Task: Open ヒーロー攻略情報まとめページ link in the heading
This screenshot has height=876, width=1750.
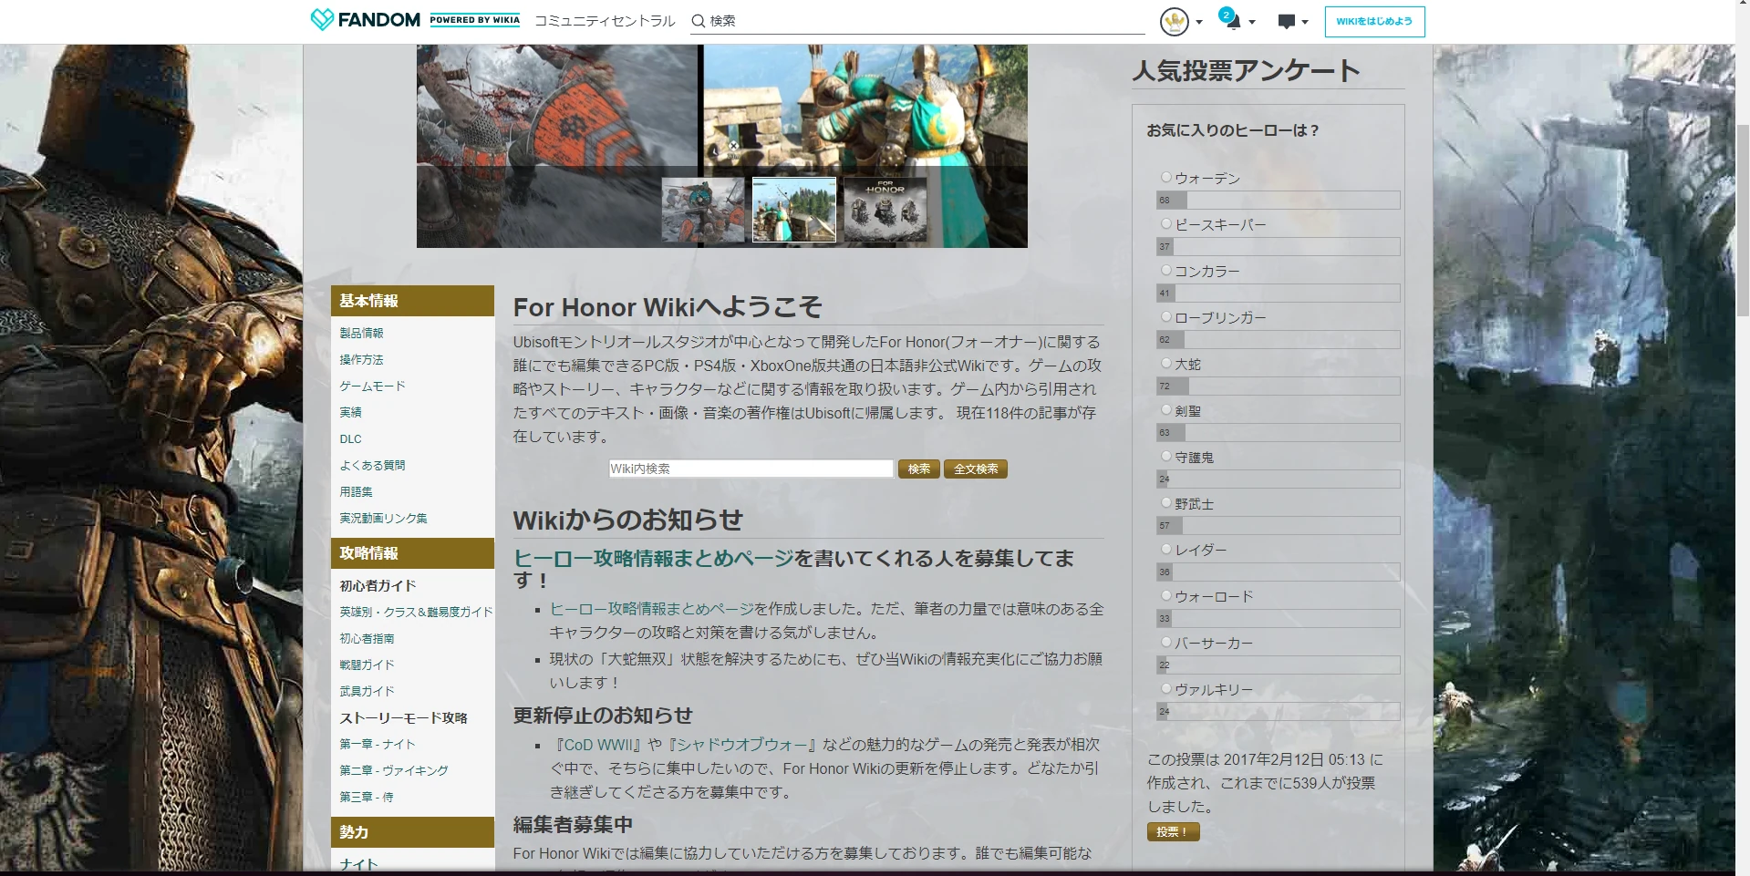Action: click(653, 558)
